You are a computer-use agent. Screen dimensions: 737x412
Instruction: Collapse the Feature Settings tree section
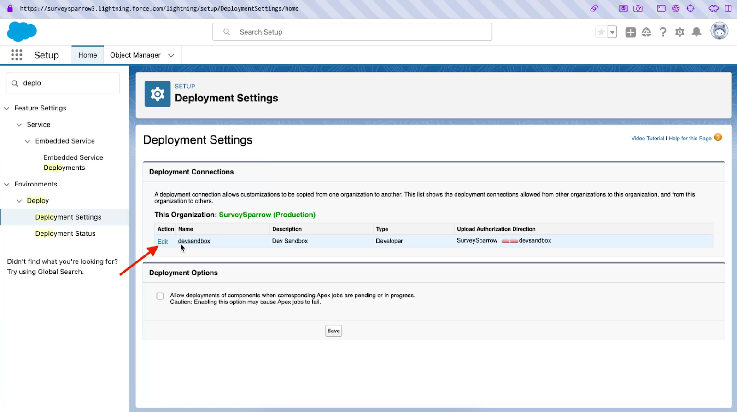click(x=7, y=109)
